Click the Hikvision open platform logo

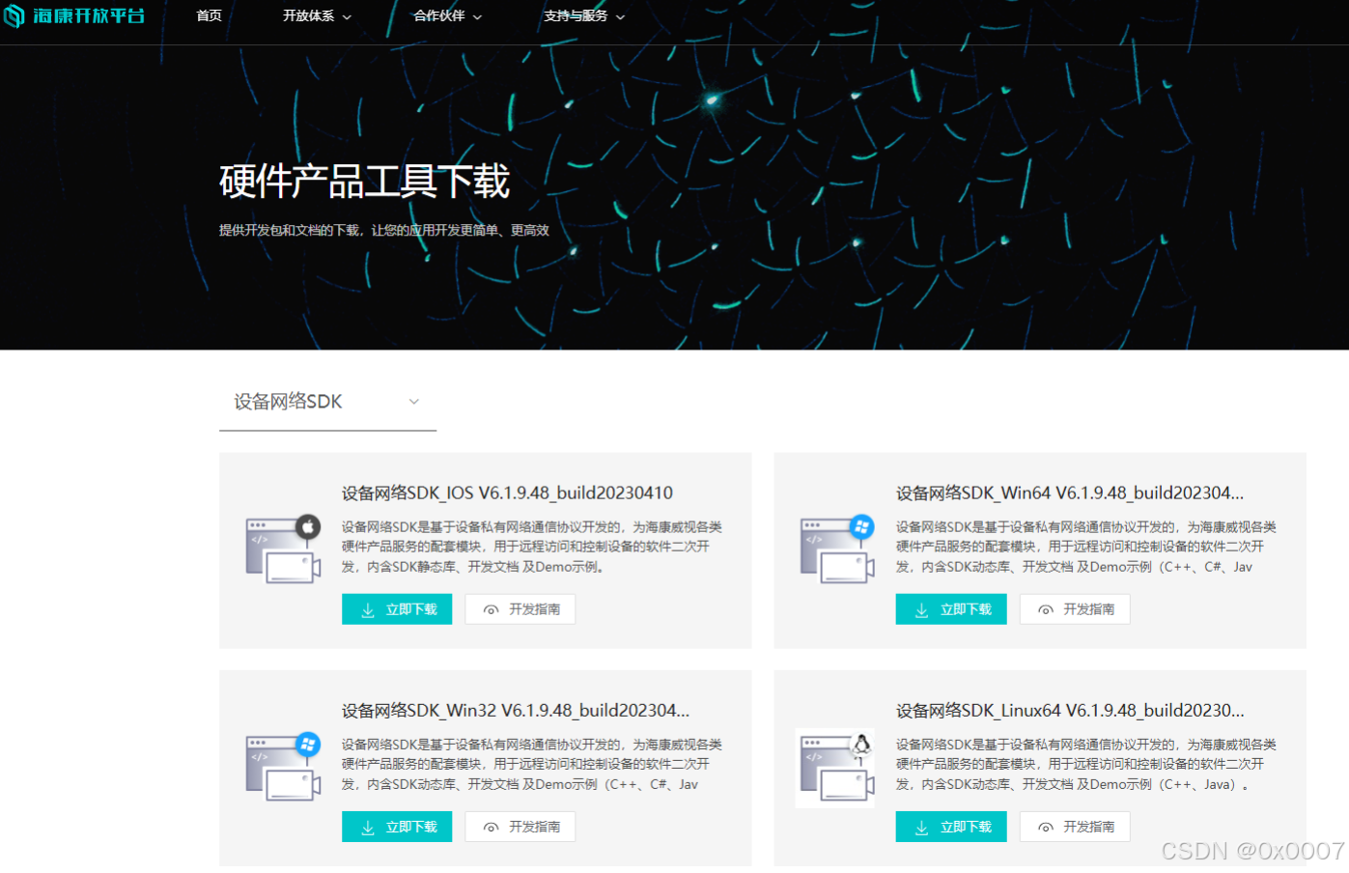pos(74,15)
